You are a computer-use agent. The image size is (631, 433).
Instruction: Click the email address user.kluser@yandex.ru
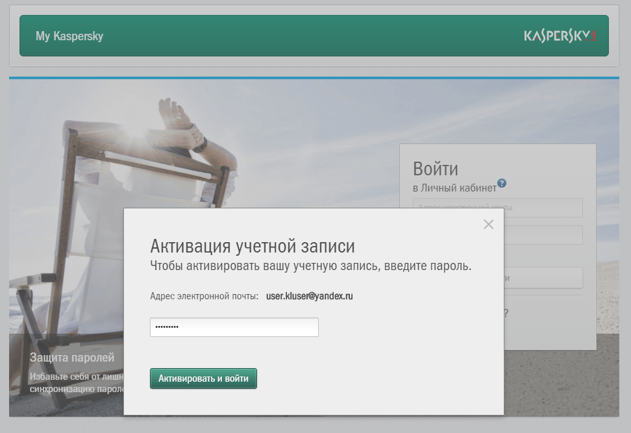pyautogui.click(x=309, y=296)
